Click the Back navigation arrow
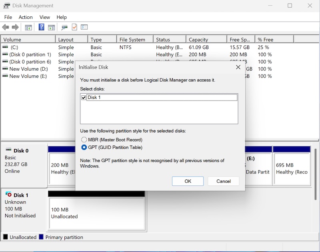The width and height of the screenshot is (320, 252). pos(6,27)
